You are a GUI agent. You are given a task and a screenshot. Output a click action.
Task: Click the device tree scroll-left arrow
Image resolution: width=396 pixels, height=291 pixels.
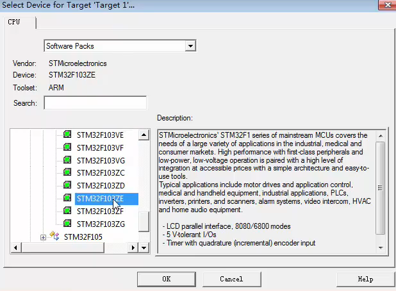[15, 248]
